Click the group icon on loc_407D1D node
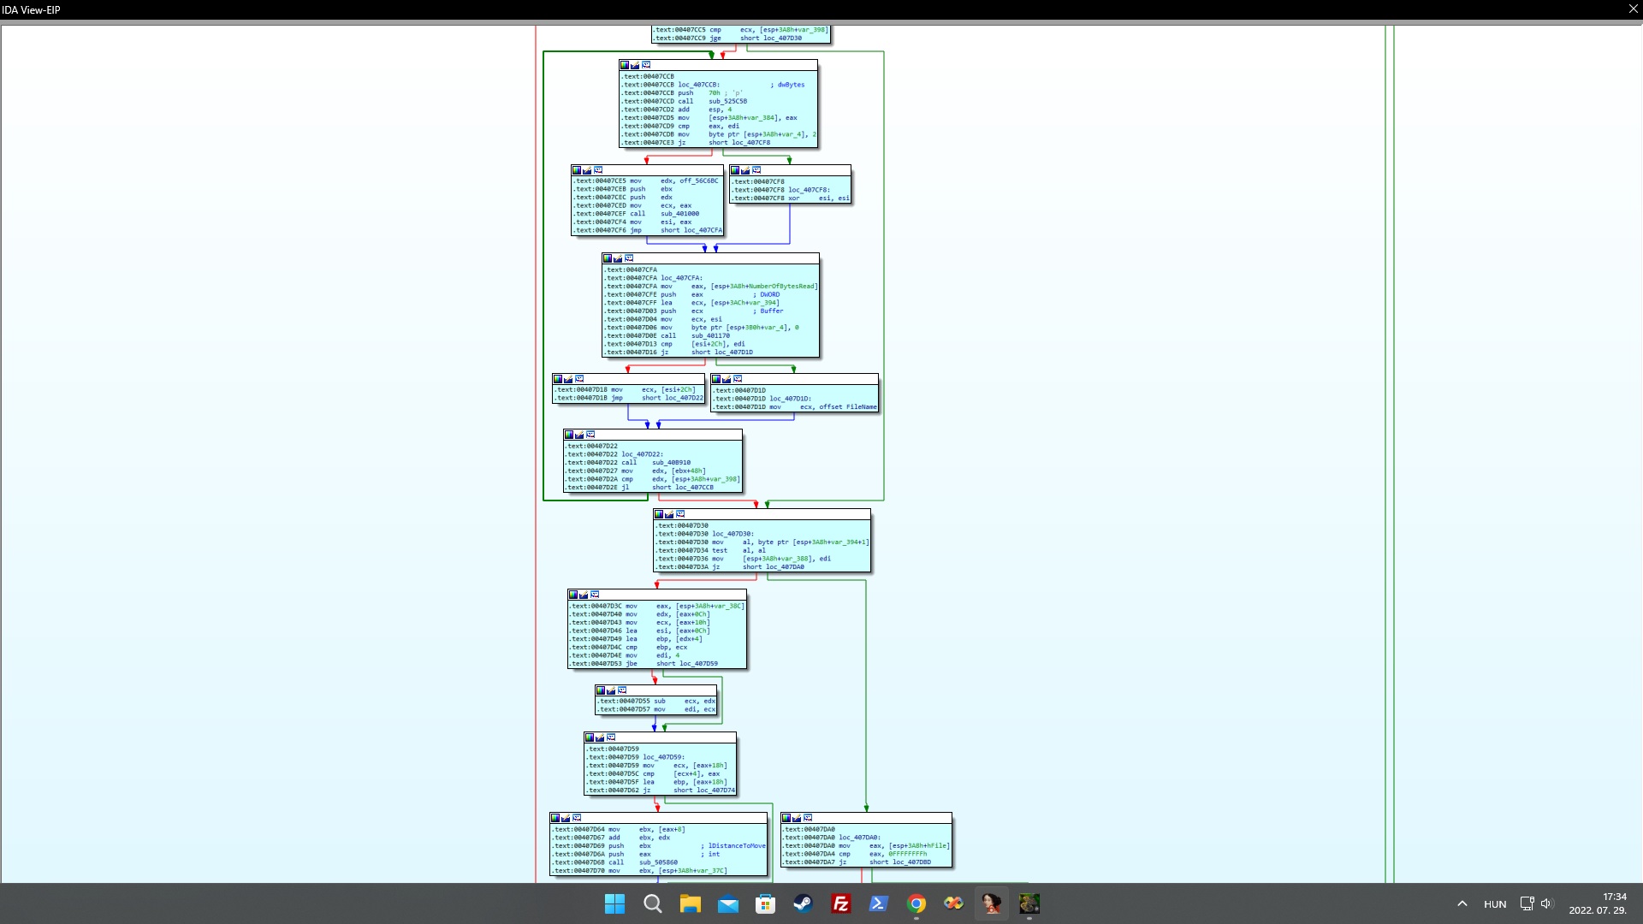 point(738,379)
